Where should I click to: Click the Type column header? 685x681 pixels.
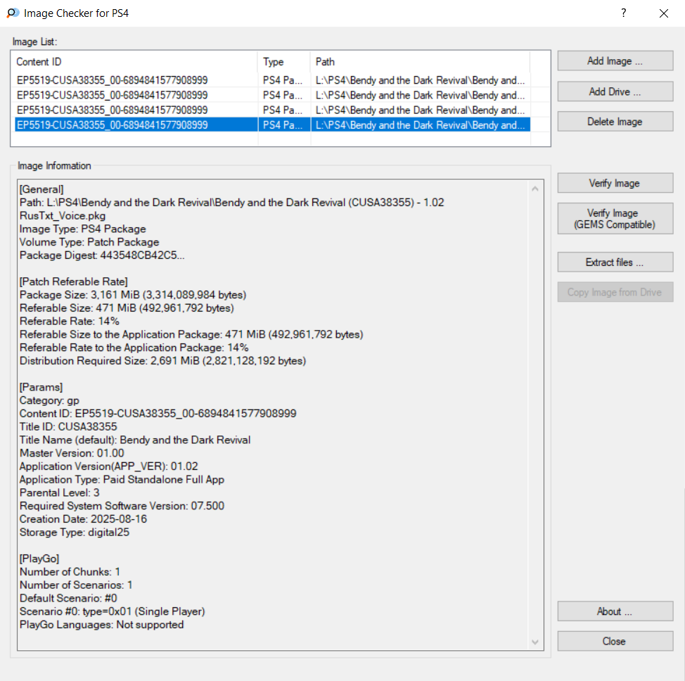[284, 62]
